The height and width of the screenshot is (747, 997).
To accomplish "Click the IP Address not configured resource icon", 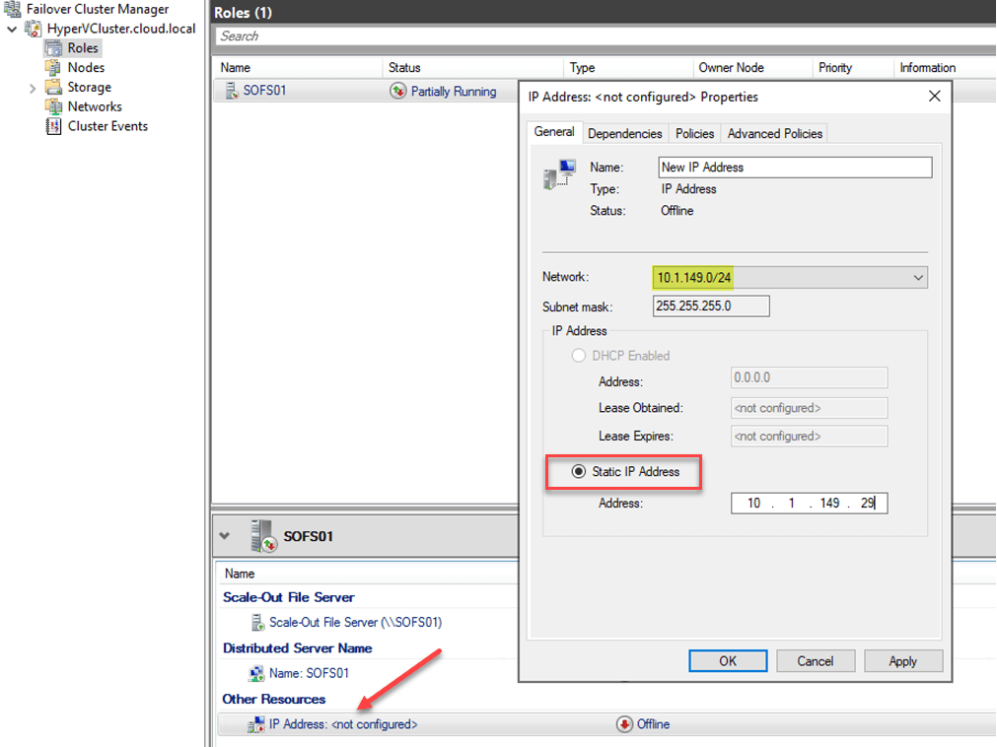I will pos(256,724).
